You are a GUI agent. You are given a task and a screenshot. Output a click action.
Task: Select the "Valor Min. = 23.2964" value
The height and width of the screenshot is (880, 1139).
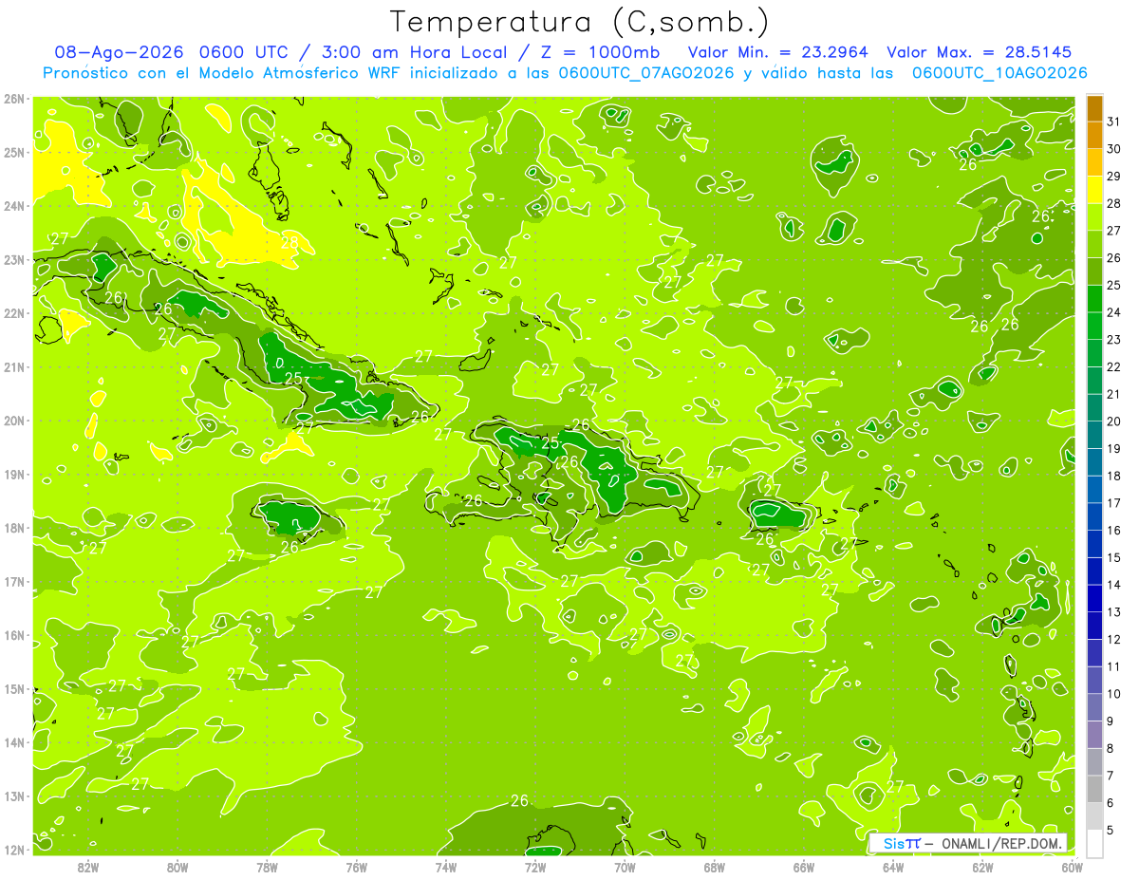pos(778,52)
